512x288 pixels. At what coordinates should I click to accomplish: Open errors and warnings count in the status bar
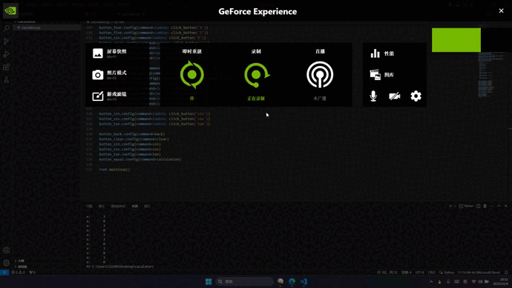(19, 272)
